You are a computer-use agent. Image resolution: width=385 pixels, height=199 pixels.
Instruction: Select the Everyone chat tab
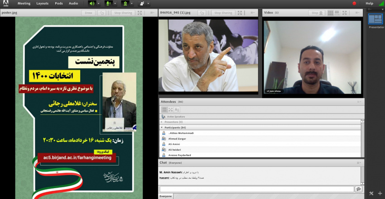(166, 196)
